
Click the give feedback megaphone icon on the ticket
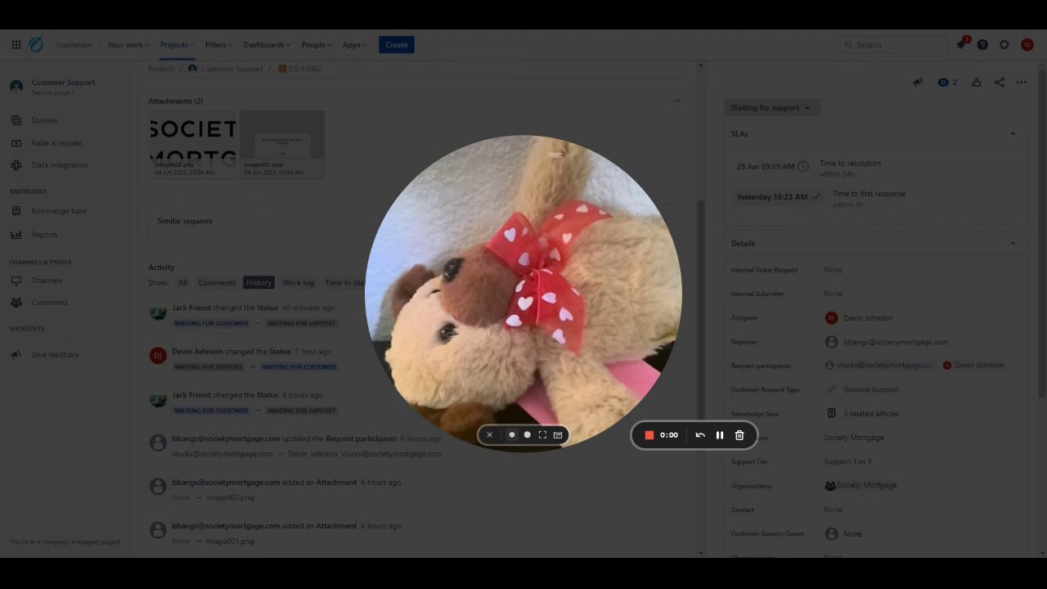pyautogui.click(x=919, y=83)
